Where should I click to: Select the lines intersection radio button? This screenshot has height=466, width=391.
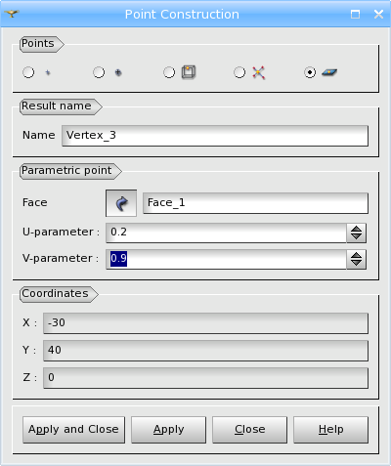(x=239, y=72)
